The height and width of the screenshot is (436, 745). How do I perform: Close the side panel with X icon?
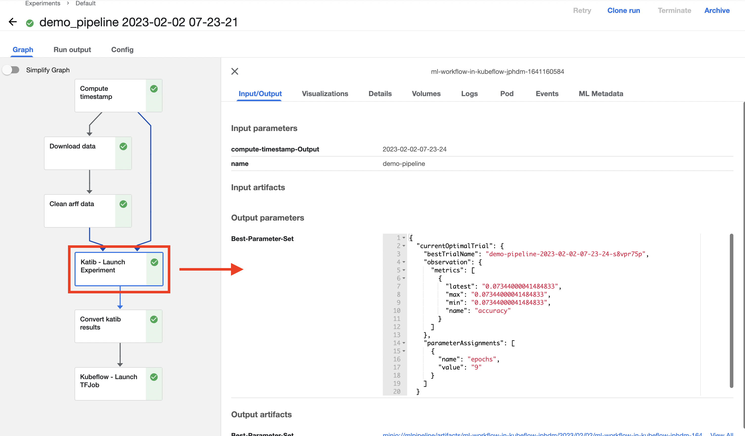point(235,71)
